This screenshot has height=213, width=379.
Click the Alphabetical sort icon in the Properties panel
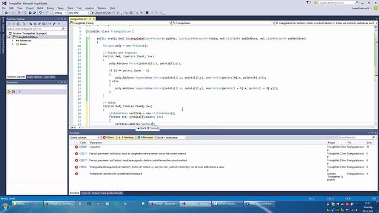(x=14, y=92)
